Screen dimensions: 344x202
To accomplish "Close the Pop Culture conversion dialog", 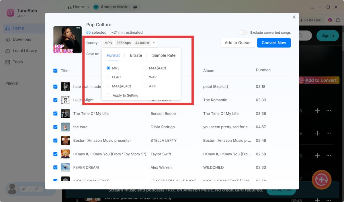I will 294,17.
